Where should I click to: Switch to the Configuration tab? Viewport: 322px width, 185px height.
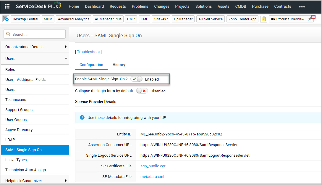click(x=91, y=65)
